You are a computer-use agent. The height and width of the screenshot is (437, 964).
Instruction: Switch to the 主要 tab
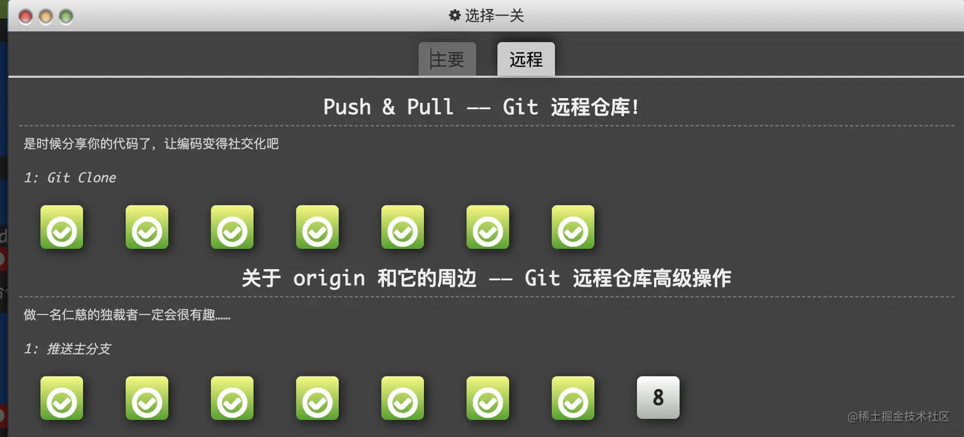448,59
